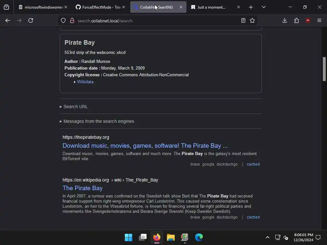Click Randall Munroe author text
This screenshot has height=245, width=327.
pyautogui.click(x=96, y=62)
